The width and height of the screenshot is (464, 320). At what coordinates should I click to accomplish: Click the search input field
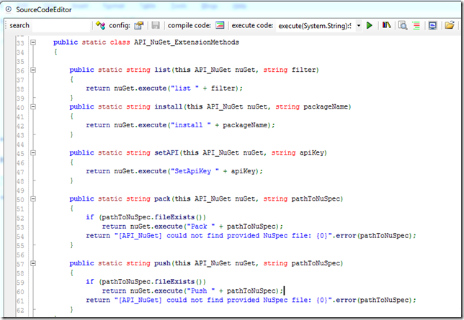[61, 26]
